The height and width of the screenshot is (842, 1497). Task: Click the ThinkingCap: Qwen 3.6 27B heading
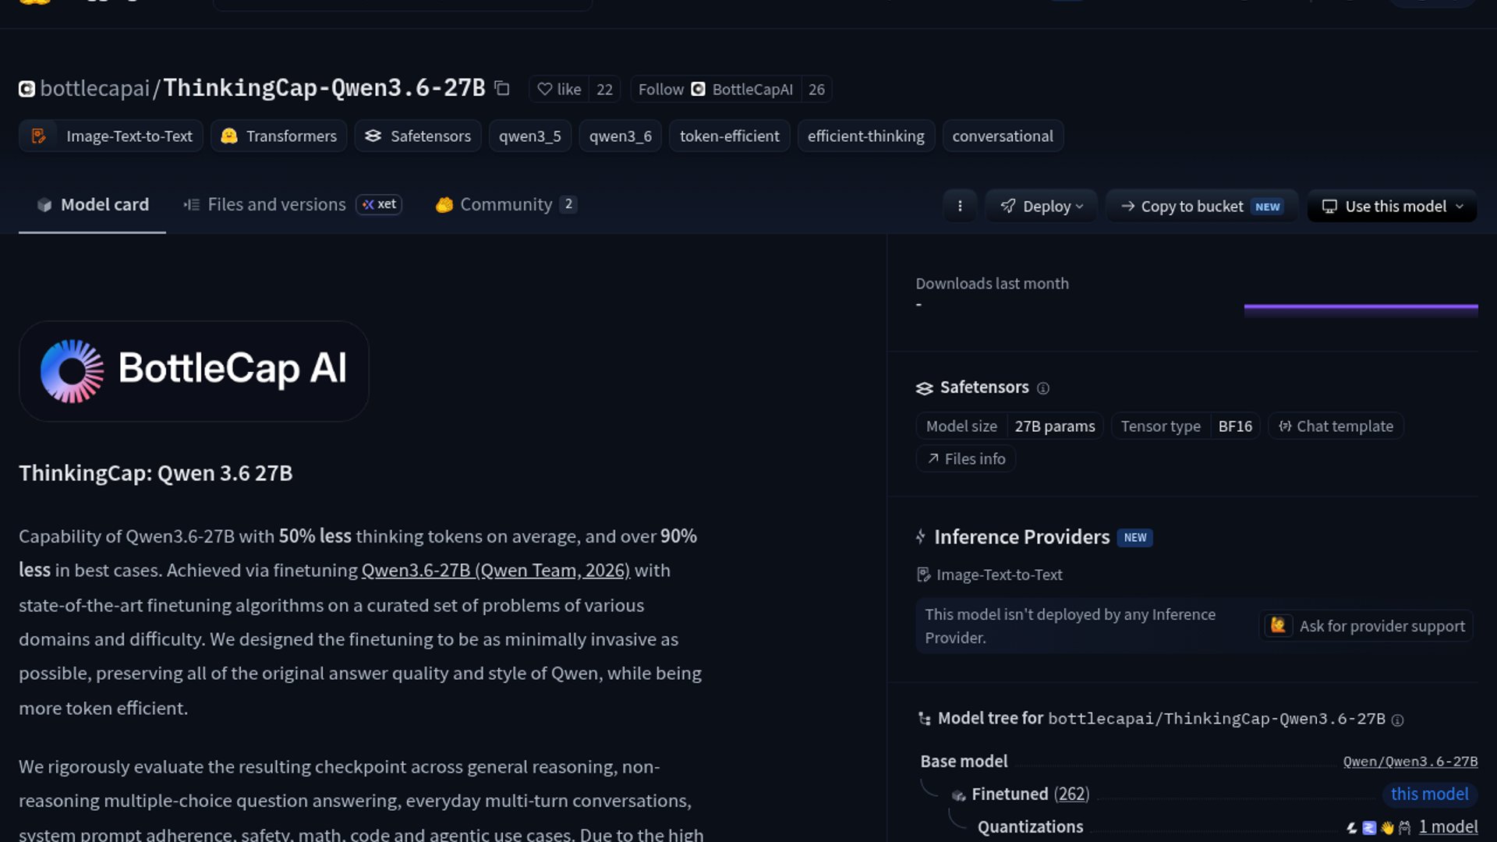[x=156, y=473]
